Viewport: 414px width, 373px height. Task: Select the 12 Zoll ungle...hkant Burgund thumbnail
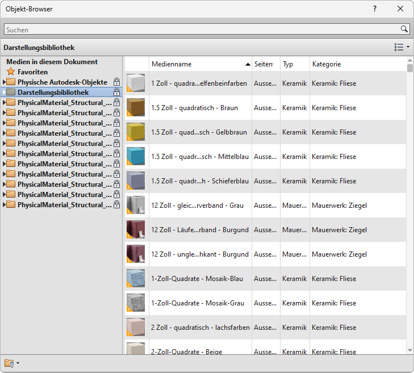[x=136, y=254]
